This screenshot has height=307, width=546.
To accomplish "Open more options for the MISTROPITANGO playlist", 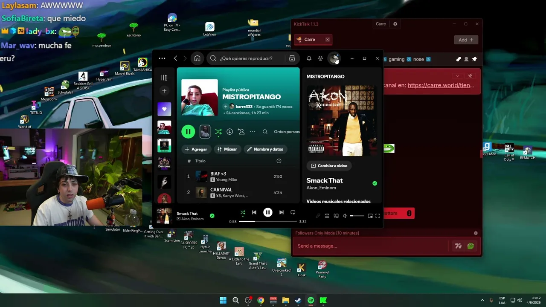I will coord(253,132).
